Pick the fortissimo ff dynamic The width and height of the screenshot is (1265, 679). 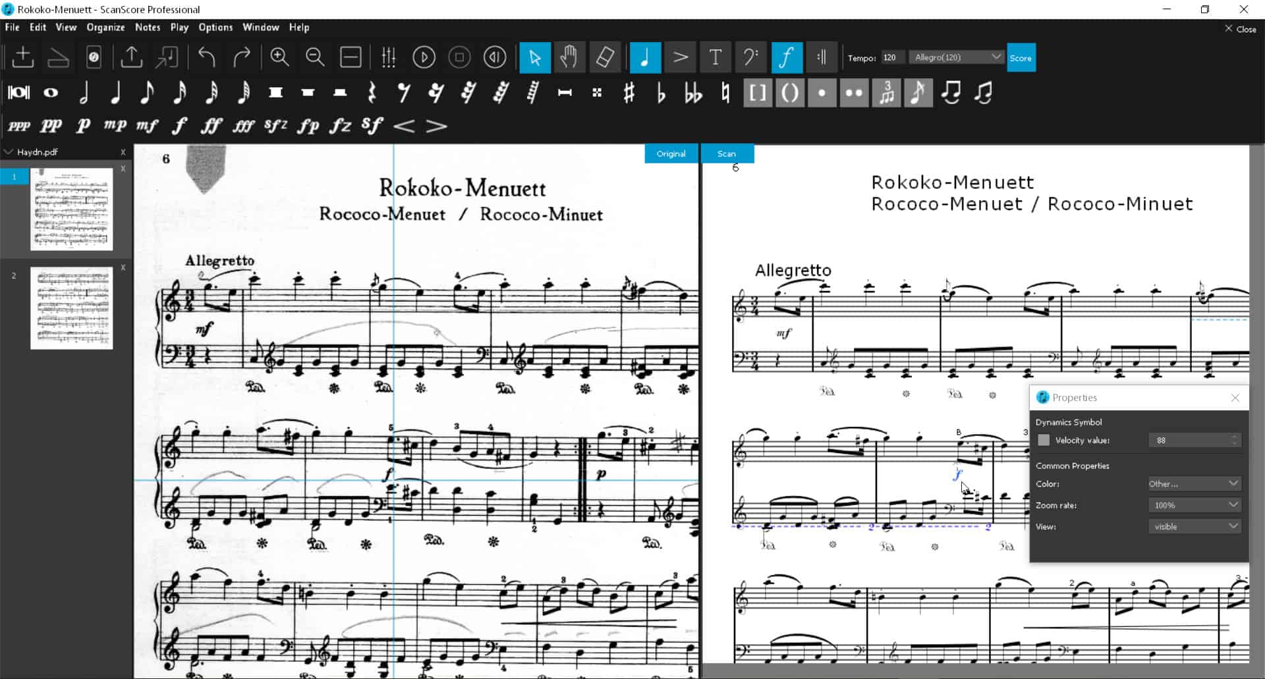(x=211, y=126)
